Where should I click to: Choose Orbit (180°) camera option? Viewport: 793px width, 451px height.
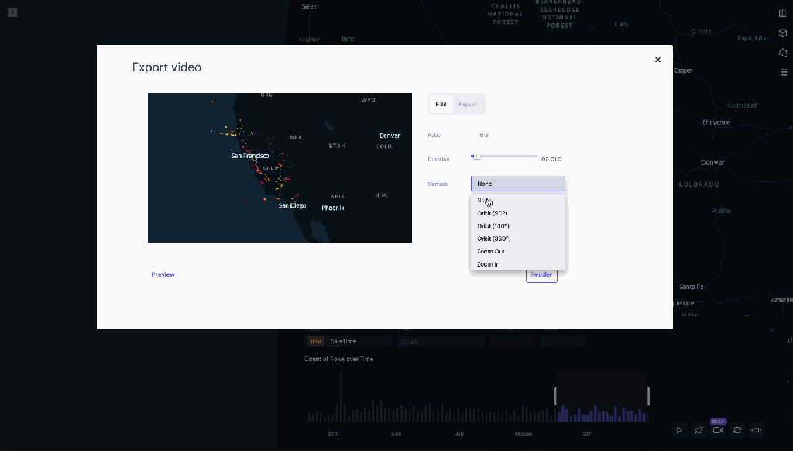(x=518, y=225)
